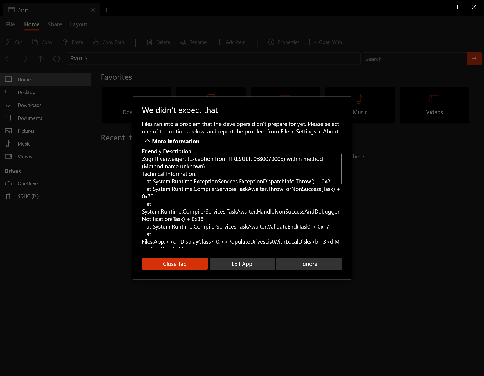Open a new tab with the plus
This screenshot has width=484, height=376.
click(x=107, y=10)
